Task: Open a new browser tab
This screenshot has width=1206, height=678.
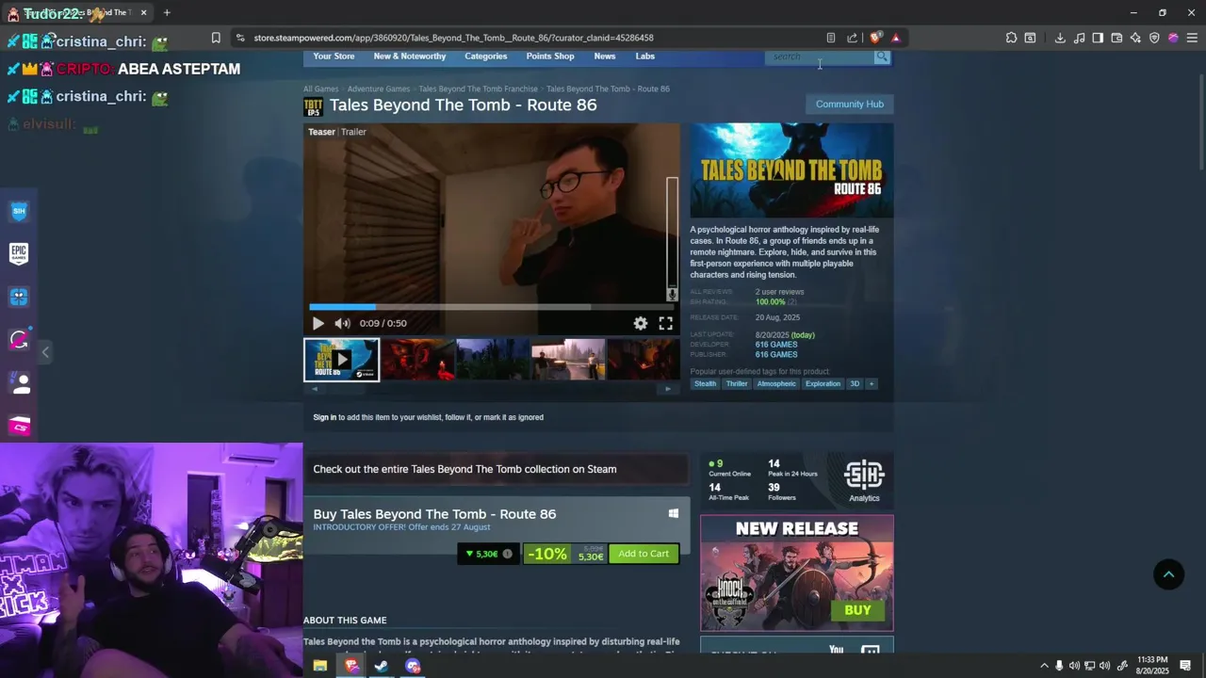Action: click(167, 12)
